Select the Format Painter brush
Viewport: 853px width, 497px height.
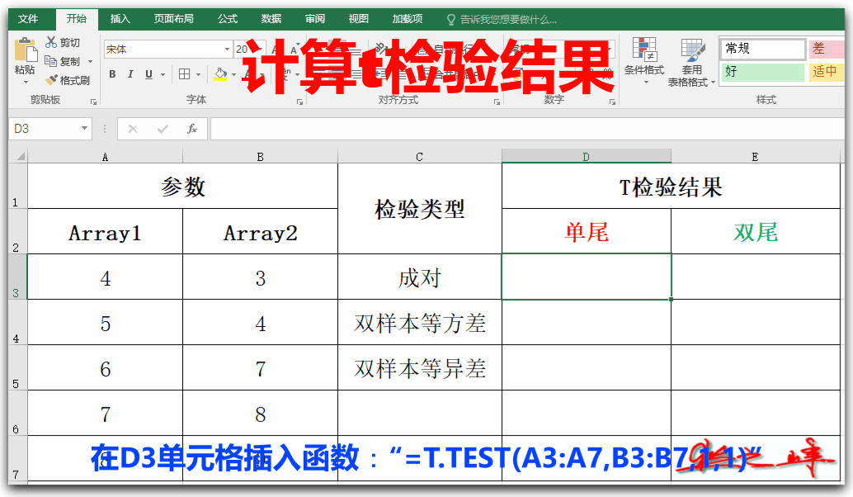(51, 80)
